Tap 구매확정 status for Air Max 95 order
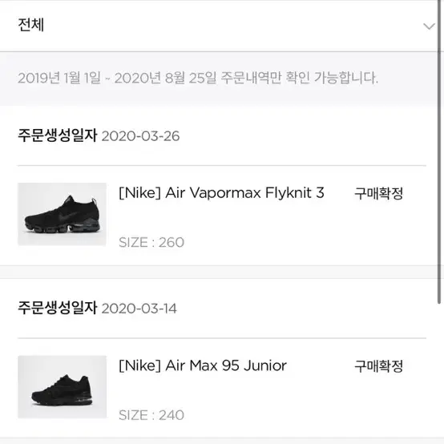 (378, 366)
